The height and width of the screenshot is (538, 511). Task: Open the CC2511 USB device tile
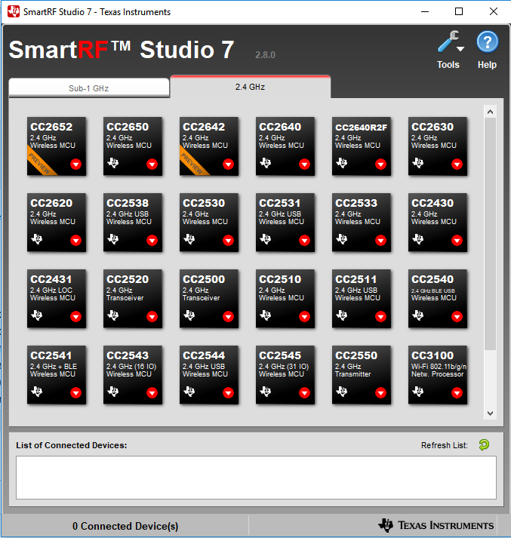click(362, 299)
